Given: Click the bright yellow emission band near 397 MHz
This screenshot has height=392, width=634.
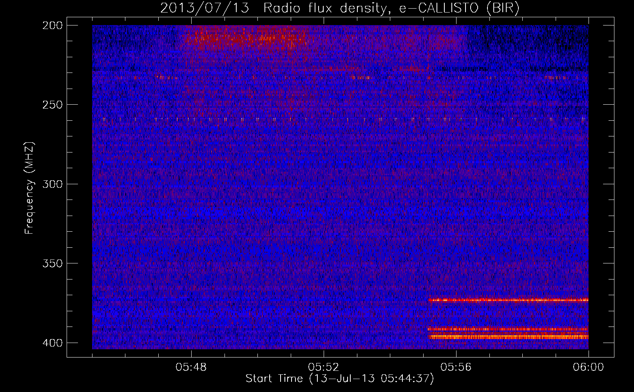Looking at the screenshot, I should pos(509,337).
